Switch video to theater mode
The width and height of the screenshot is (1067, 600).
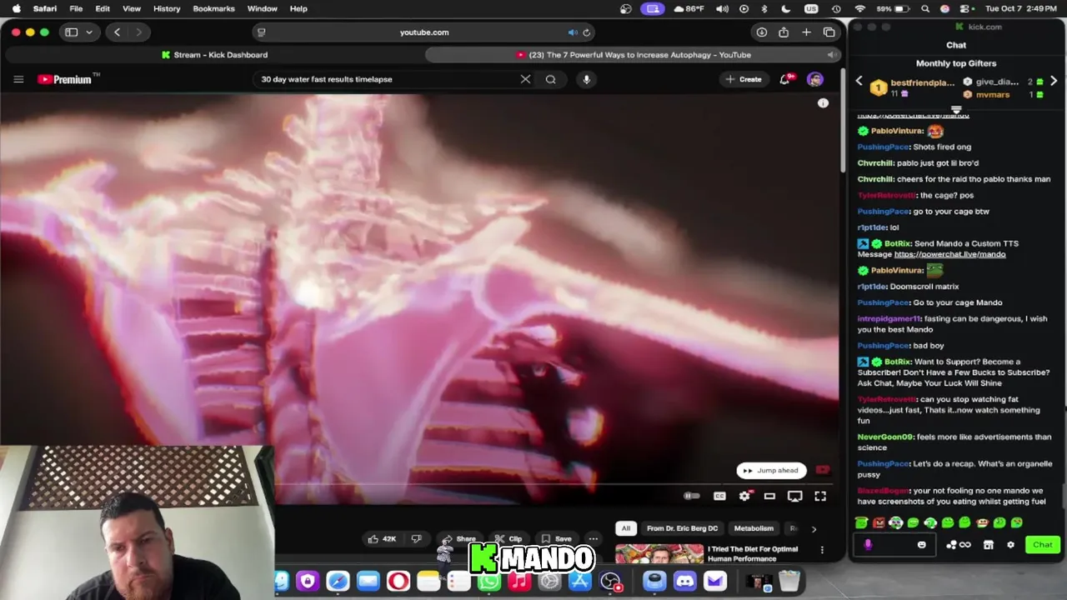769,496
